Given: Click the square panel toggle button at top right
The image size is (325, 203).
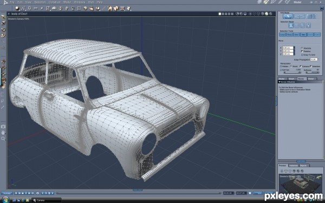Looking at the screenshot, I should 322,8.
